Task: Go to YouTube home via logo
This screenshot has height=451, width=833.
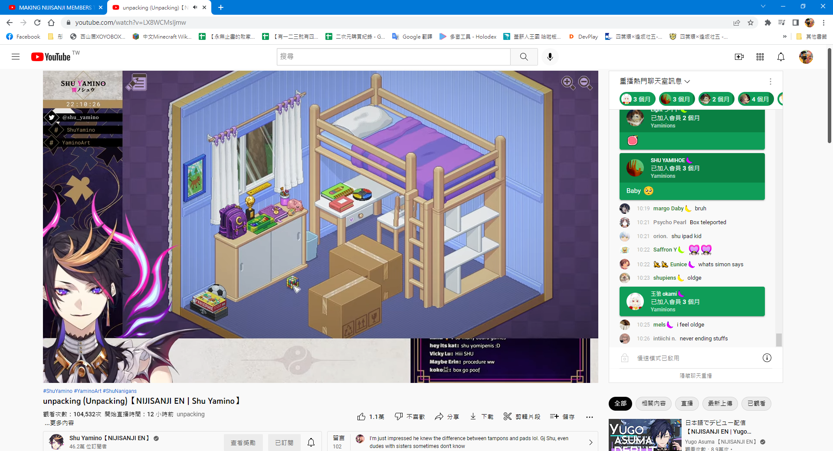Action: point(51,57)
